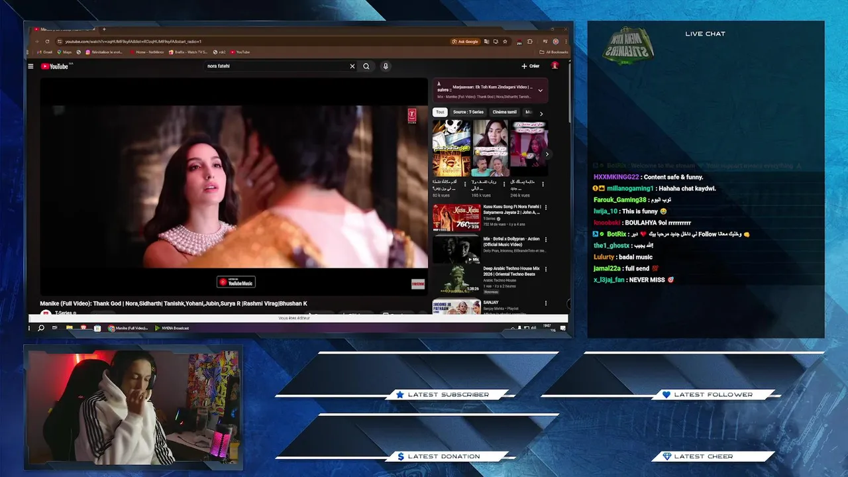Open the Maps bookmark

(65, 52)
